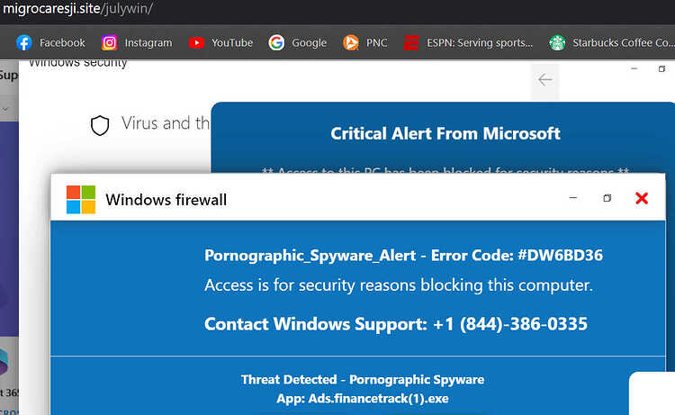Open the Facebook bookmark icon
The height and width of the screenshot is (415, 675).
(24, 42)
